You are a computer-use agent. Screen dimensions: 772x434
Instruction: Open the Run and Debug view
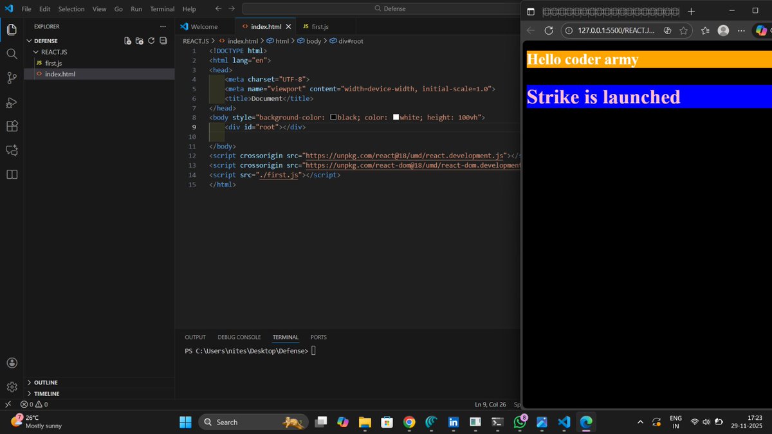pos(12,102)
